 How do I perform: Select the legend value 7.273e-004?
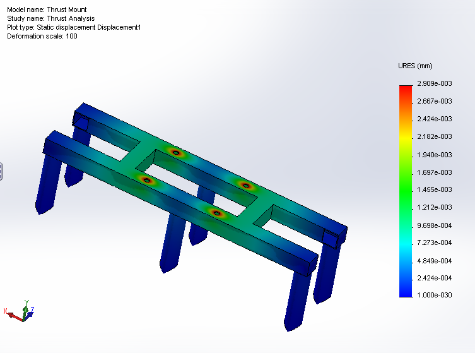click(x=435, y=242)
